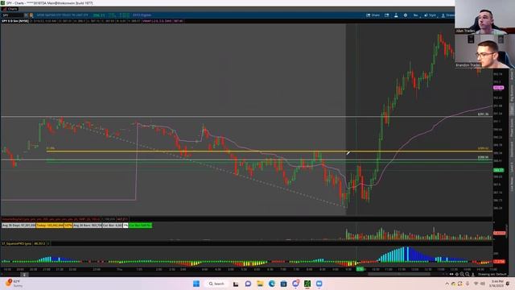Open Microsoft Store from taskbar
The image size is (515, 290).
tap(283, 284)
